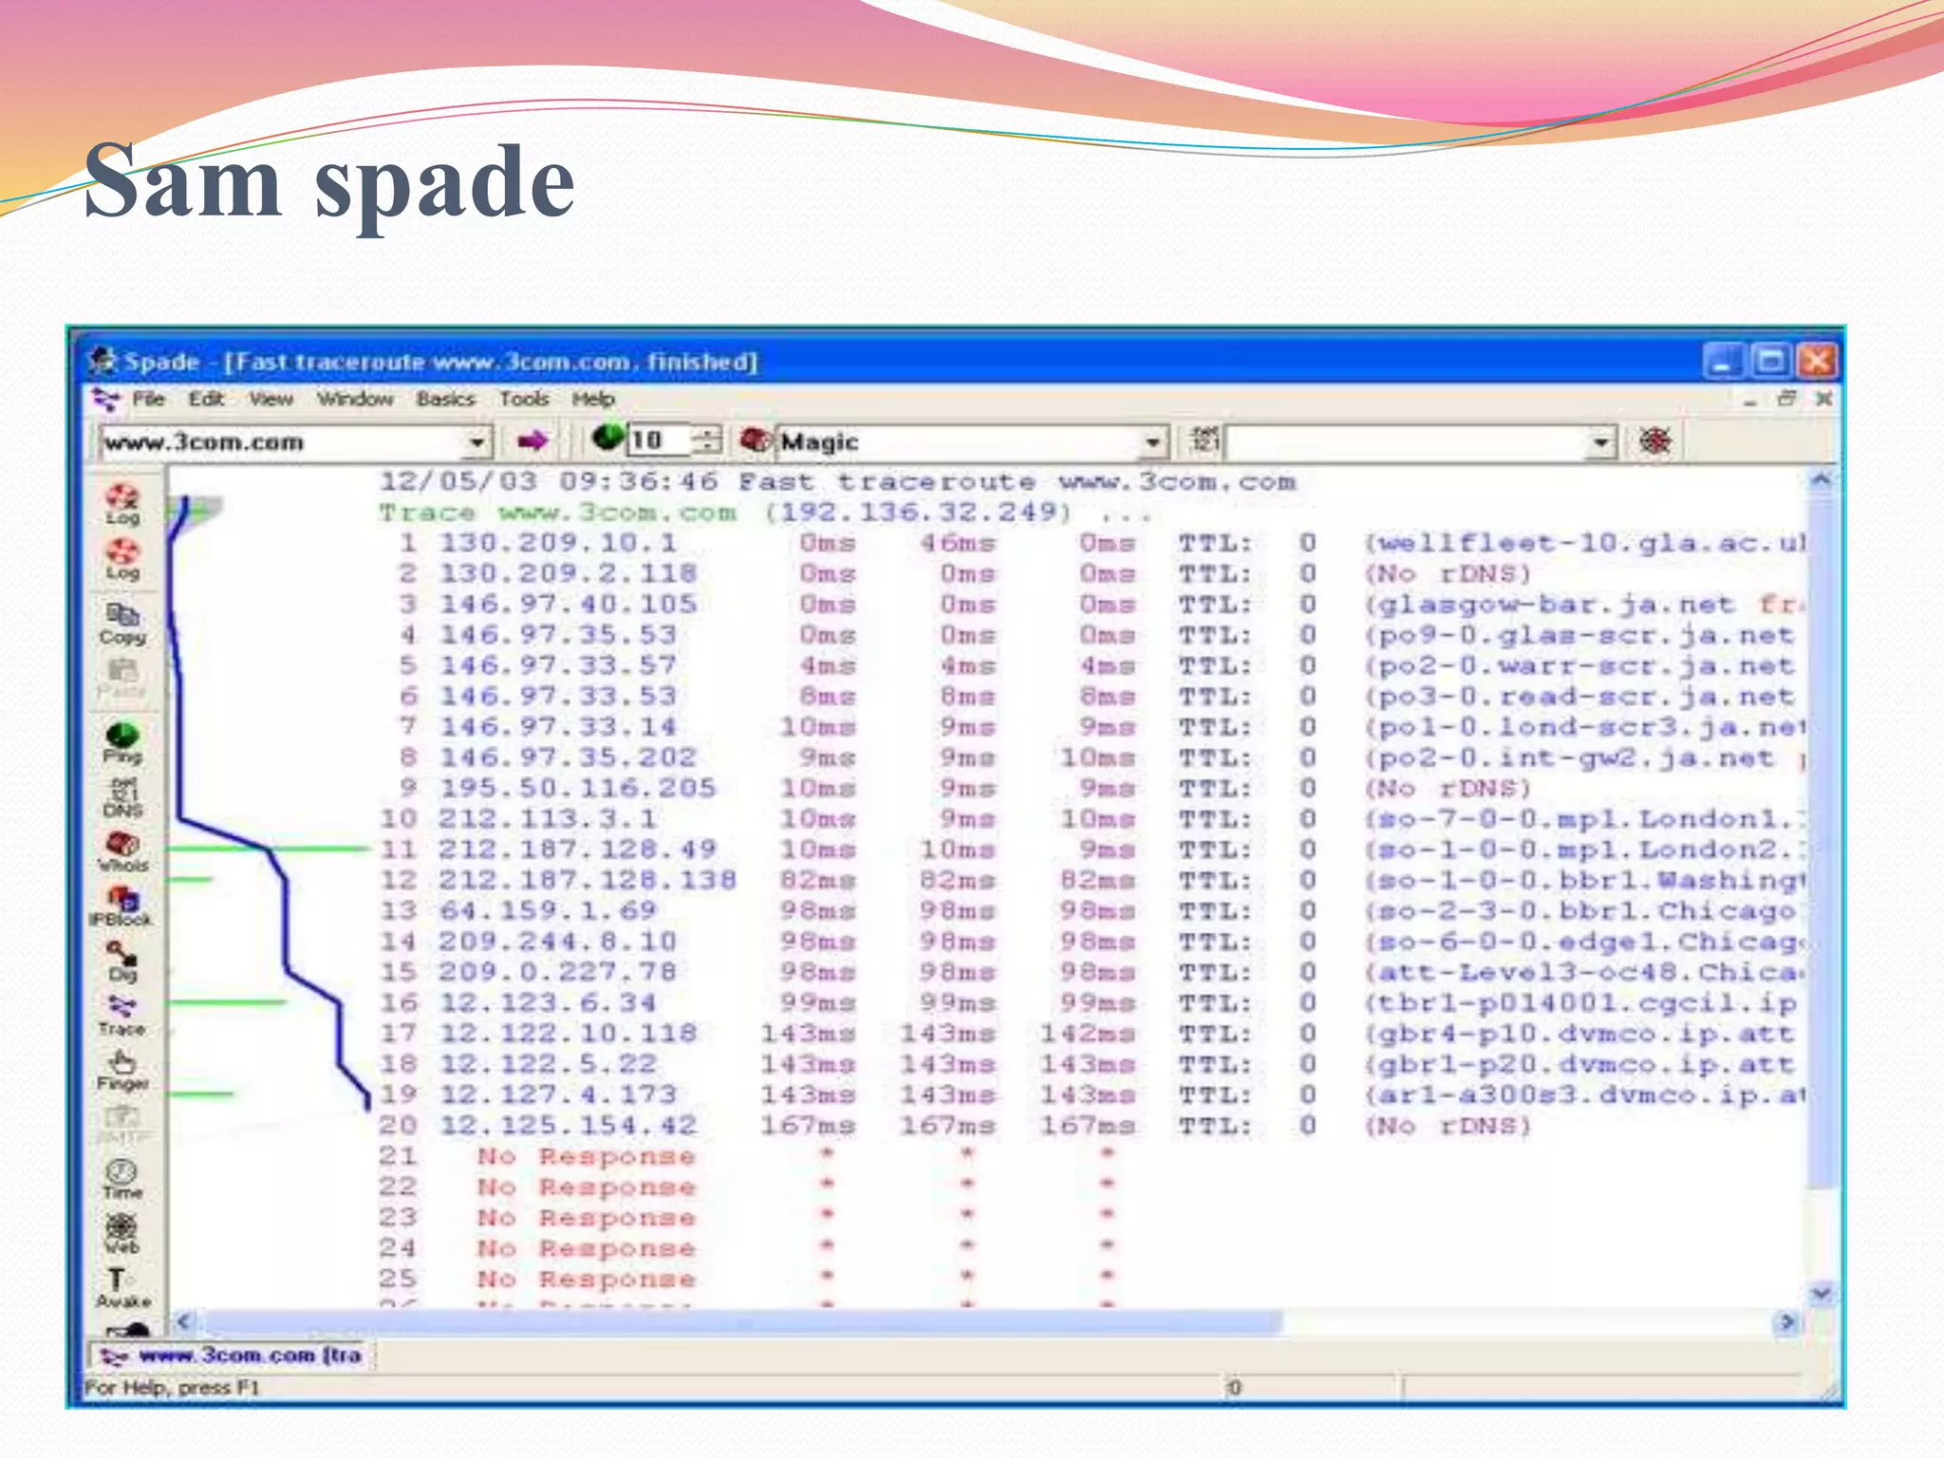Click the DNS lookup sidebar icon

(x=122, y=797)
